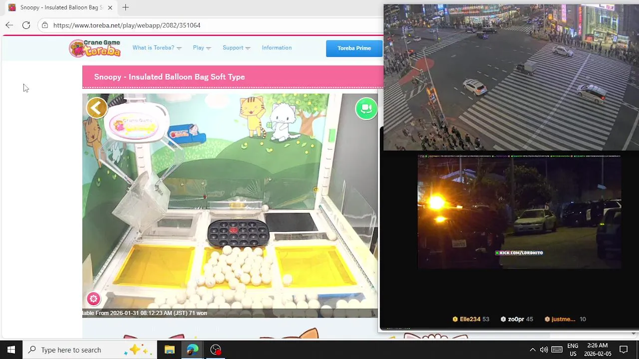Reload the page with refresh icon
This screenshot has width=639, height=359.
coord(26,25)
